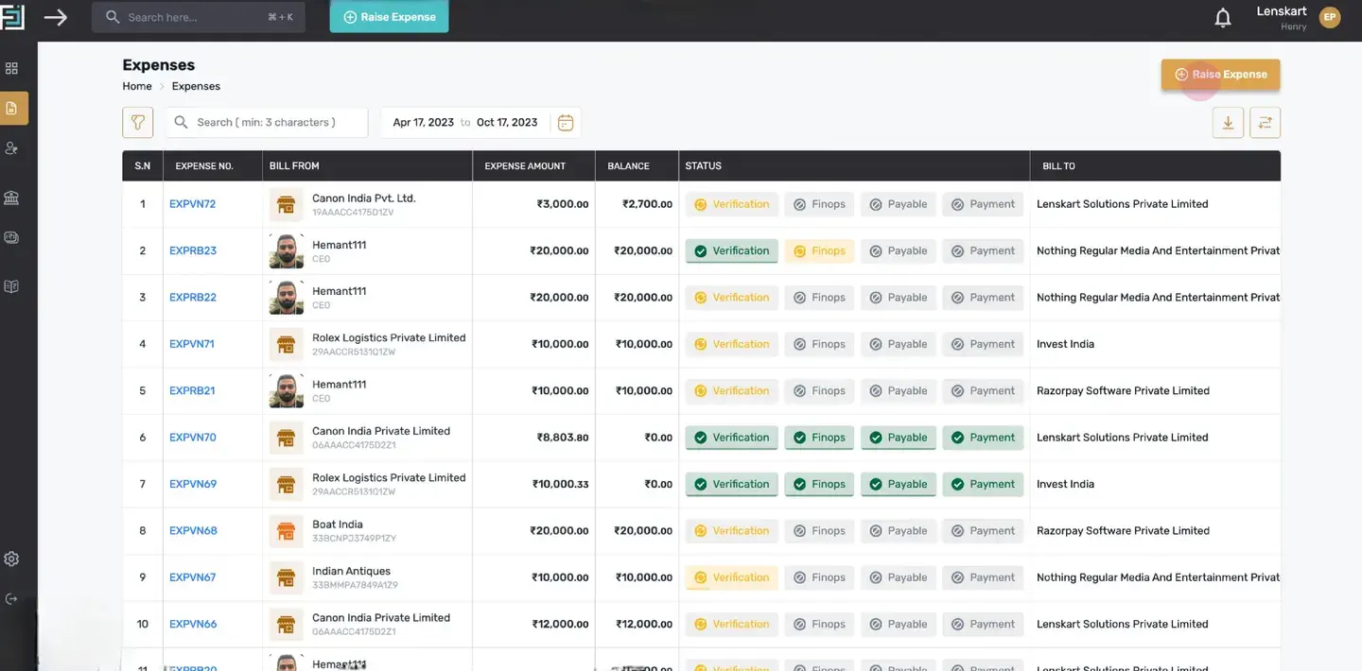
Task: Open expense EXPRB21
Action: tap(192, 390)
